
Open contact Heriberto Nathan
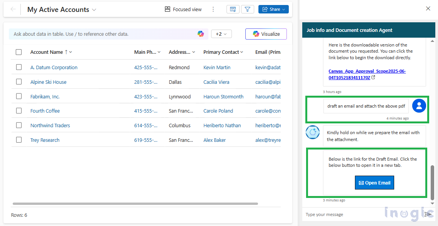coord(222,125)
